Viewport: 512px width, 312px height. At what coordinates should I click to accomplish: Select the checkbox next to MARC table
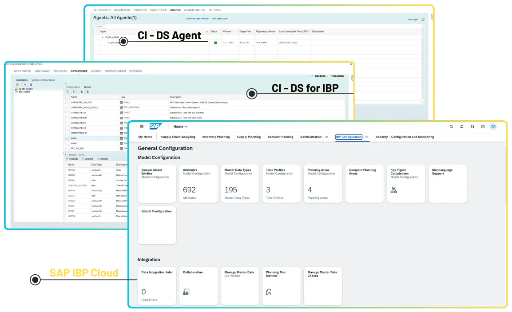67,143
